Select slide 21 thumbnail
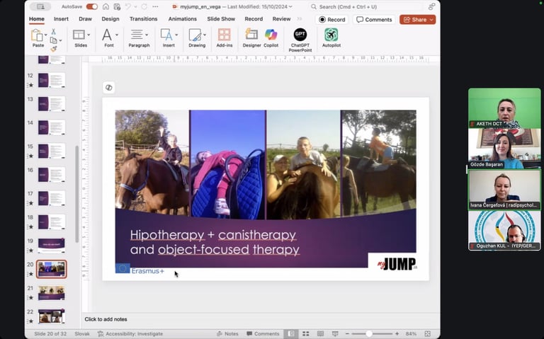The height and width of the screenshot is (339, 544). 51,292
